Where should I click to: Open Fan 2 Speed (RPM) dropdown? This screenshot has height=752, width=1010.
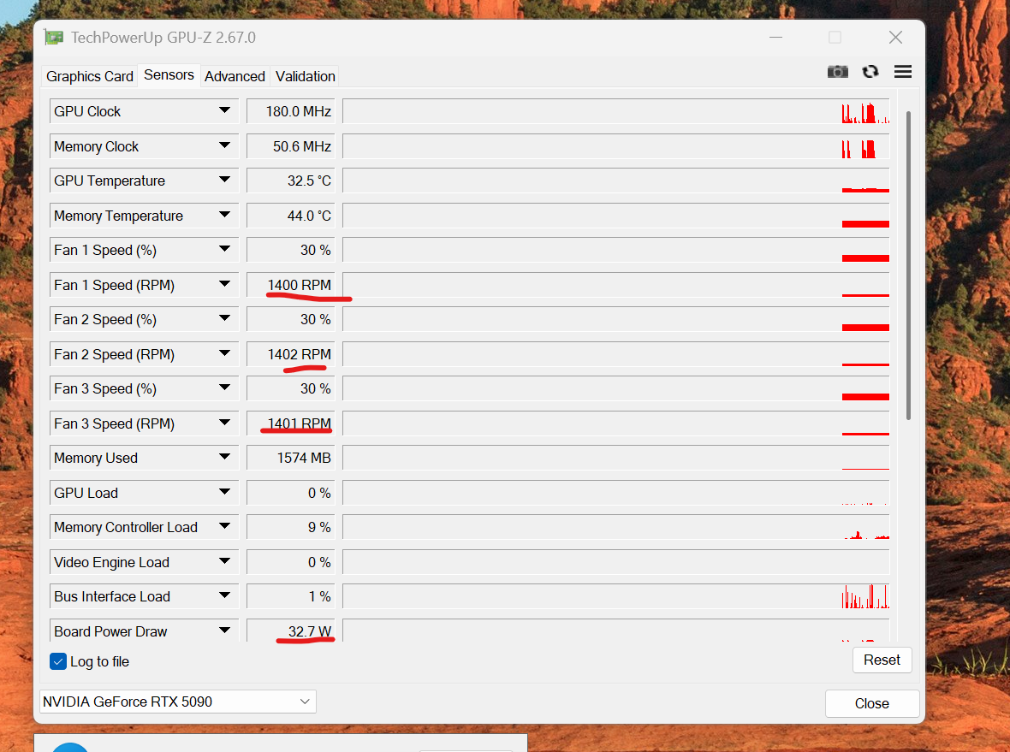click(224, 353)
